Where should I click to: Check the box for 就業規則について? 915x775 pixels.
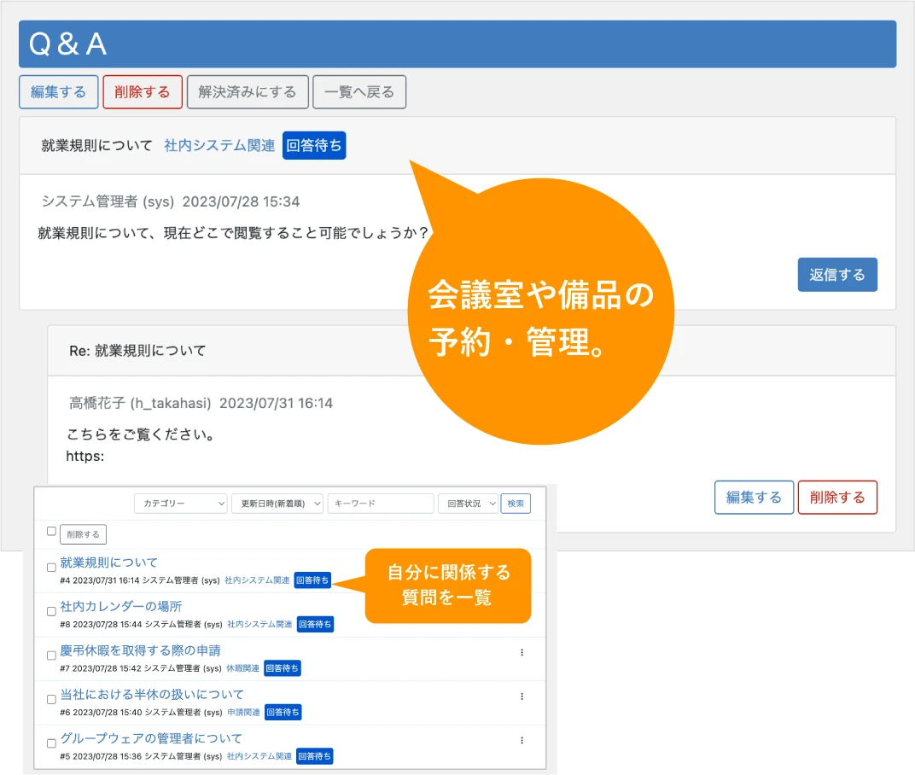click(x=51, y=568)
